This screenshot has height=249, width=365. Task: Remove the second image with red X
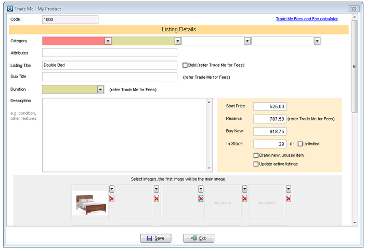pos(156,198)
